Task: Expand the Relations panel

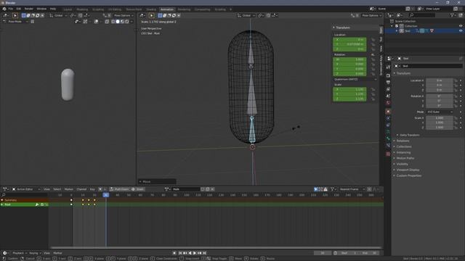Action: [403, 141]
